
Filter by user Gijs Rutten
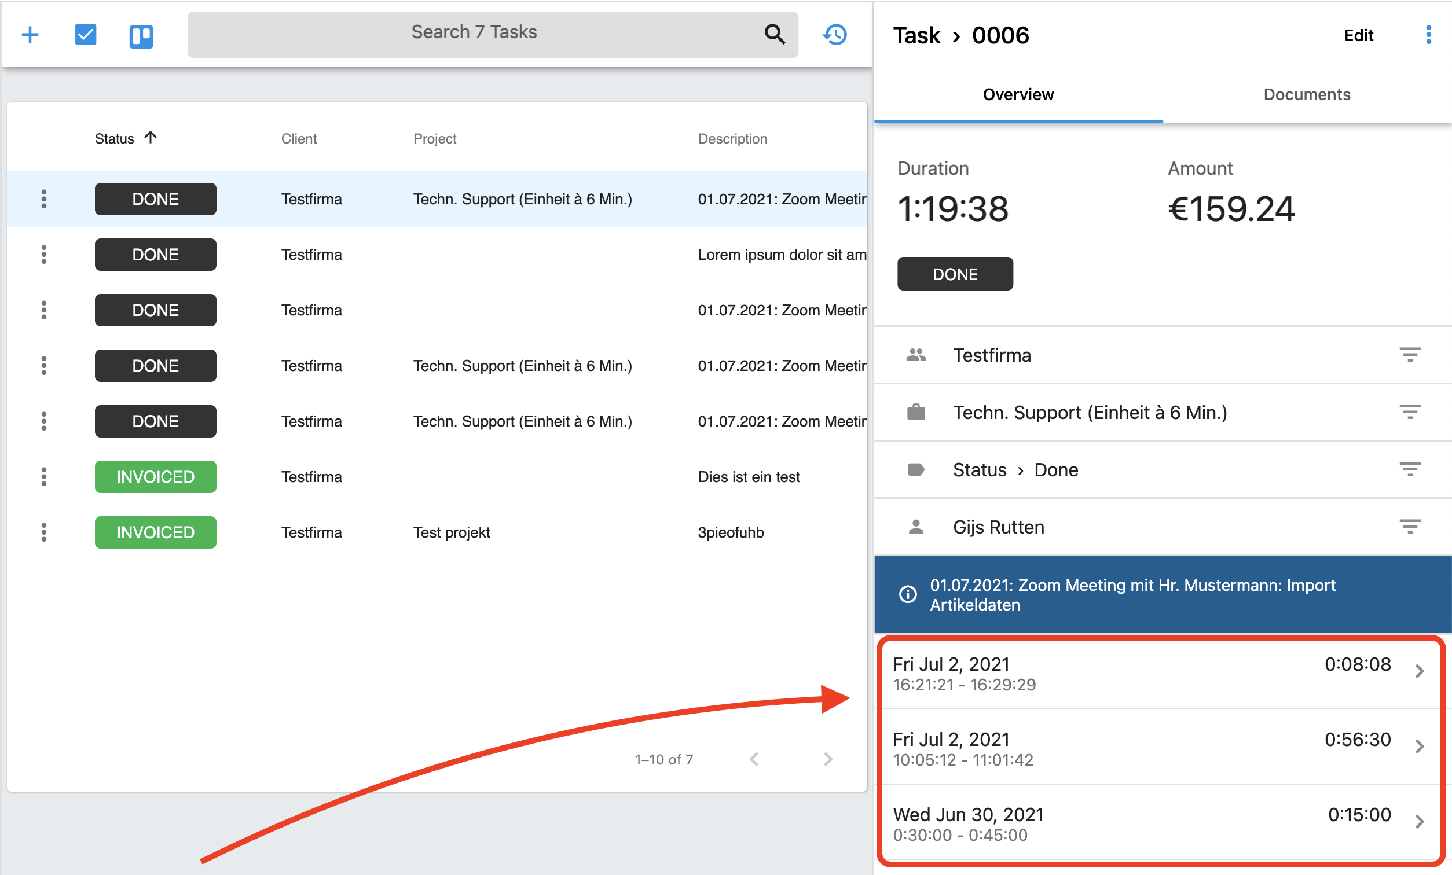[1411, 525]
